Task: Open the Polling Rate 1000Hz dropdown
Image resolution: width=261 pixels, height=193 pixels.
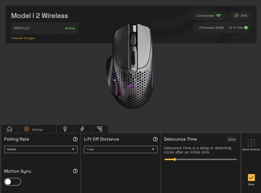Action: click(x=41, y=149)
